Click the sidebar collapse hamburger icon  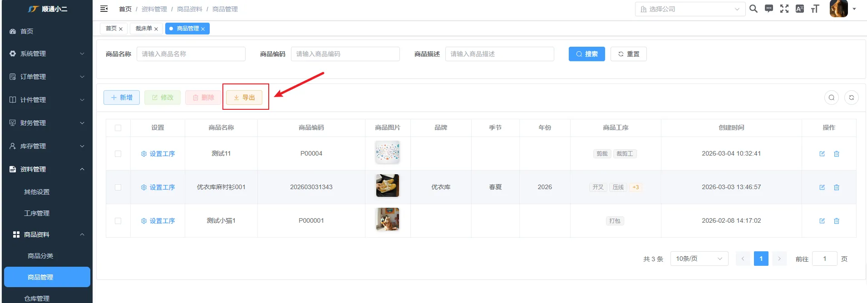pos(104,9)
